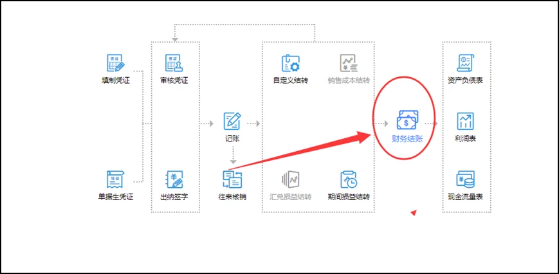This screenshot has height=274, width=559.
Task: Click the greyed 销售成本结转 icon
Action: (349, 63)
